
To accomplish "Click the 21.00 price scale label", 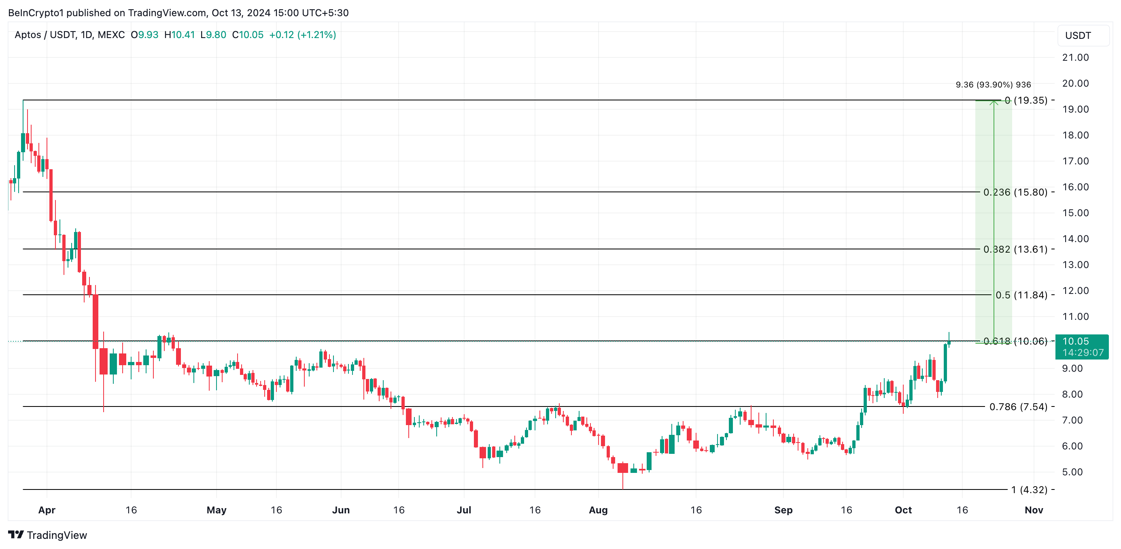I will [1075, 57].
